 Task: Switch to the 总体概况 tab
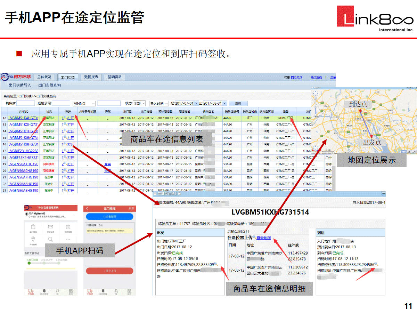(44, 77)
